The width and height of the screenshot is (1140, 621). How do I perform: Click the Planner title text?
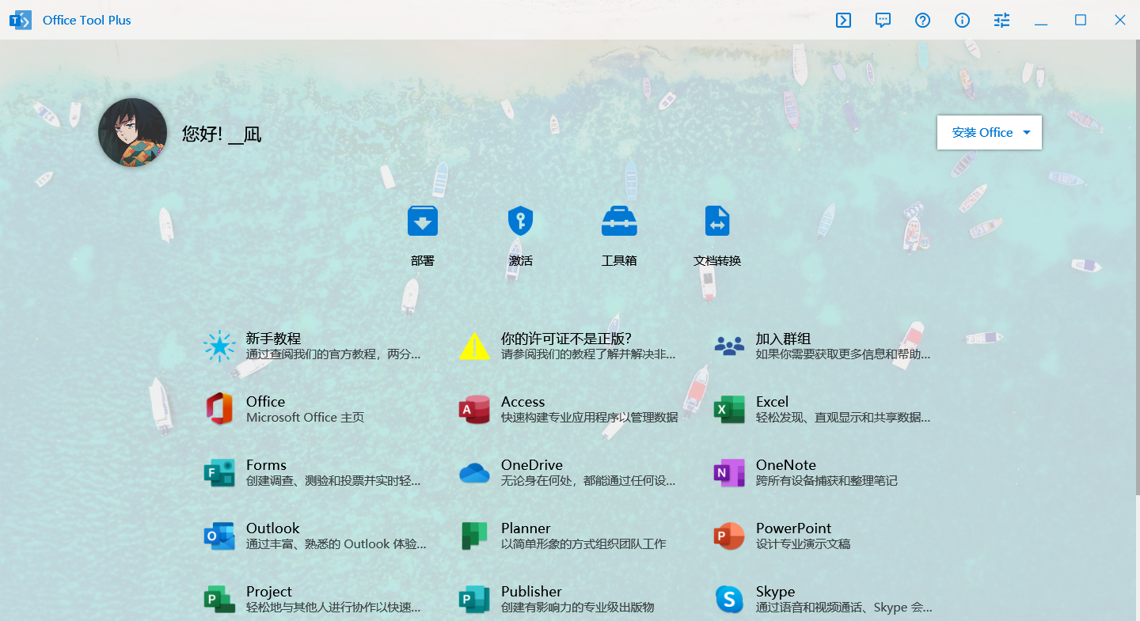[526, 528]
